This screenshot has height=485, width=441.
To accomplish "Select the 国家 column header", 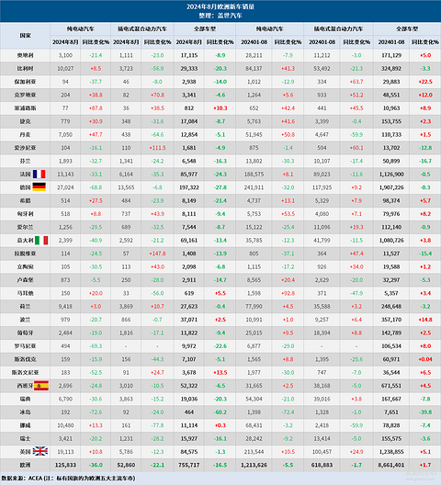I will click(x=25, y=36).
